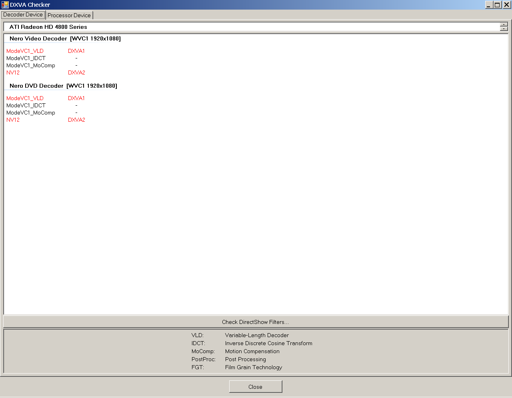Click the PostProc: legend abbreviation
The image size is (512, 398).
[x=204, y=359]
